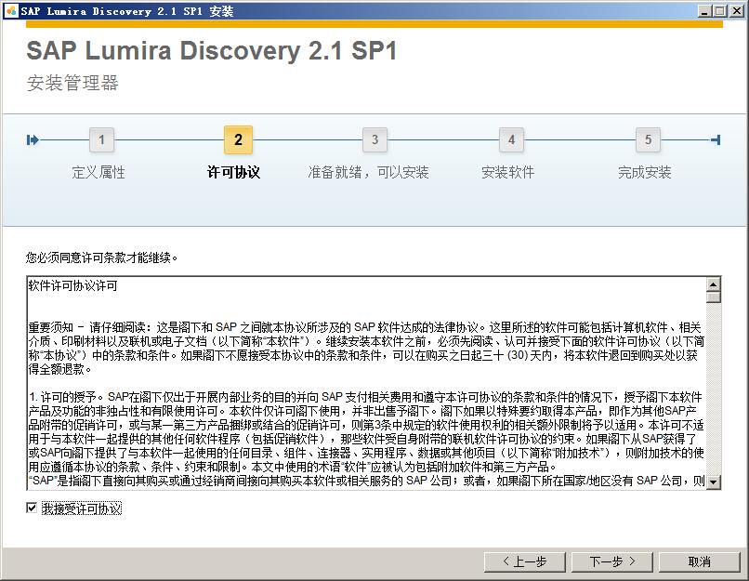The height and width of the screenshot is (581, 749).
Task: Select step 3 number box
Action: click(375, 140)
